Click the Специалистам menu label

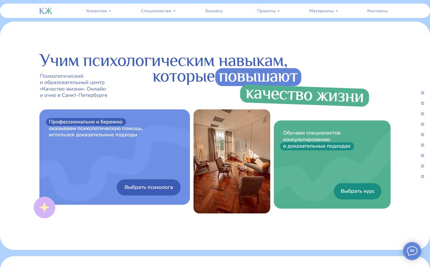(156, 11)
